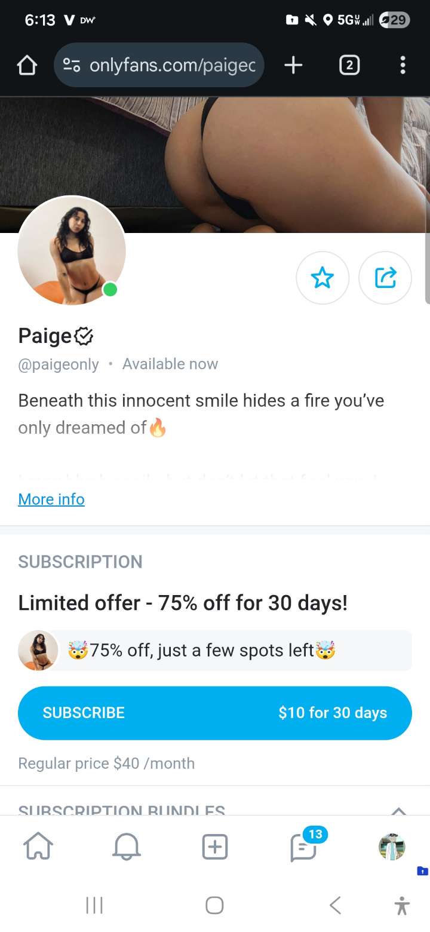Collapse the Subscription Bundles section chevron

pos(398,810)
